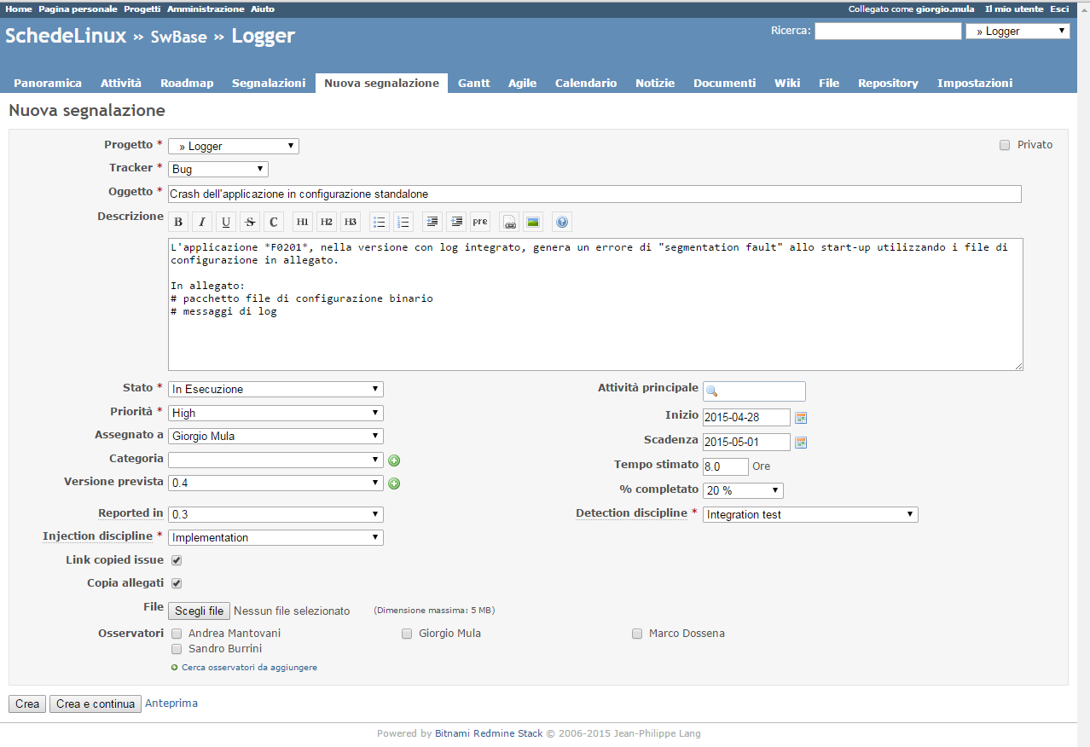Open the Versione prevista dropdown
Image resolution: width=1090 pixels, height=747 pixels.
pyautogui.click(x=275, y=483)
